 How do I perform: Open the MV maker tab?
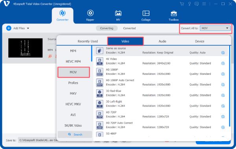[118, 16]
